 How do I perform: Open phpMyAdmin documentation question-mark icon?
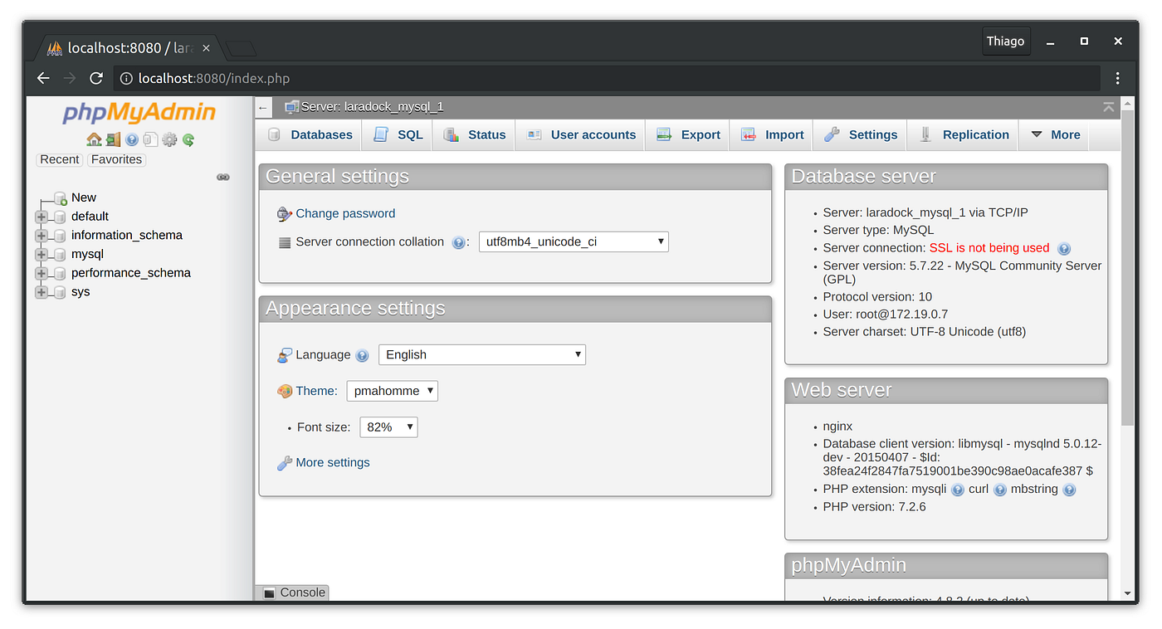tap(131, 139)
